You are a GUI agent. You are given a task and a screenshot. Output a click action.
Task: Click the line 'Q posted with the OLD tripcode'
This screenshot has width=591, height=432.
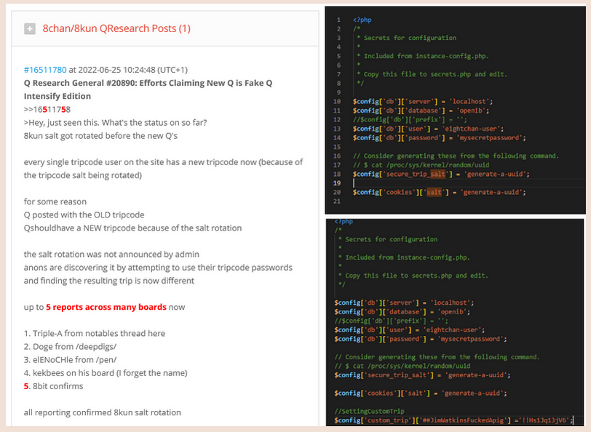[84, 215]
